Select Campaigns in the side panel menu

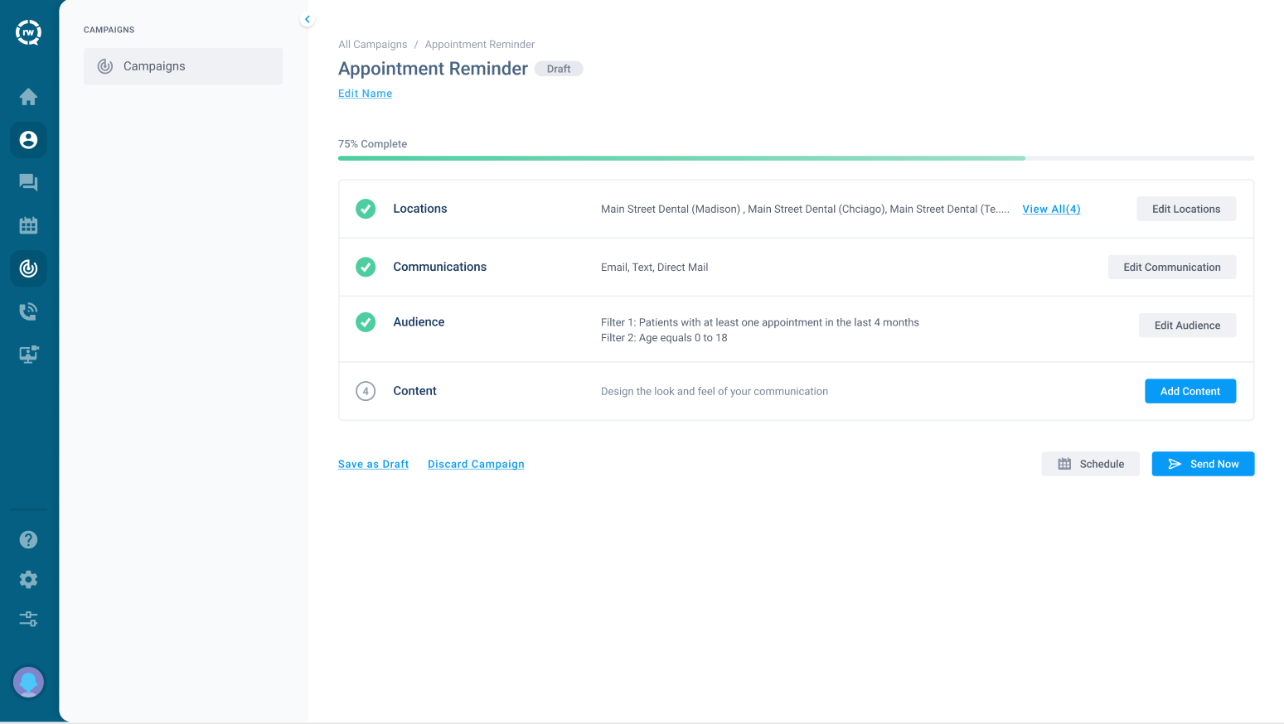(183, 66)
